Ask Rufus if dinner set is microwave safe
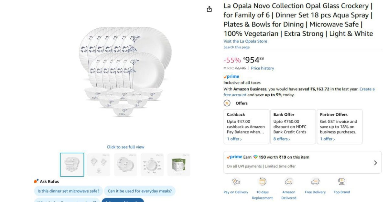 click(x=68, y=191)
